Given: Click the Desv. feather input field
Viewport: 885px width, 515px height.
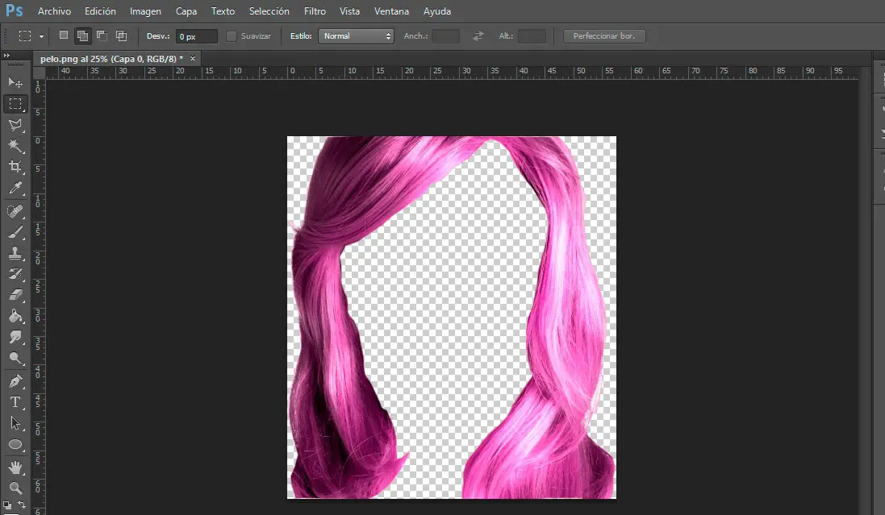Looking at the screenshot, I should 197,36.
